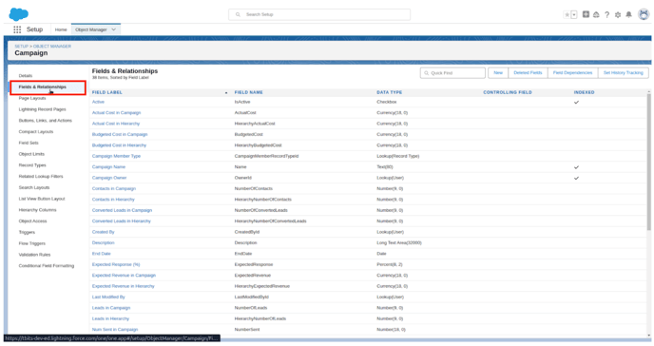Image resolution: width=654 pixels, height=346 pixels.
Task: Sort by CONTROLLING FIELD column header
Action: point(508,92)
